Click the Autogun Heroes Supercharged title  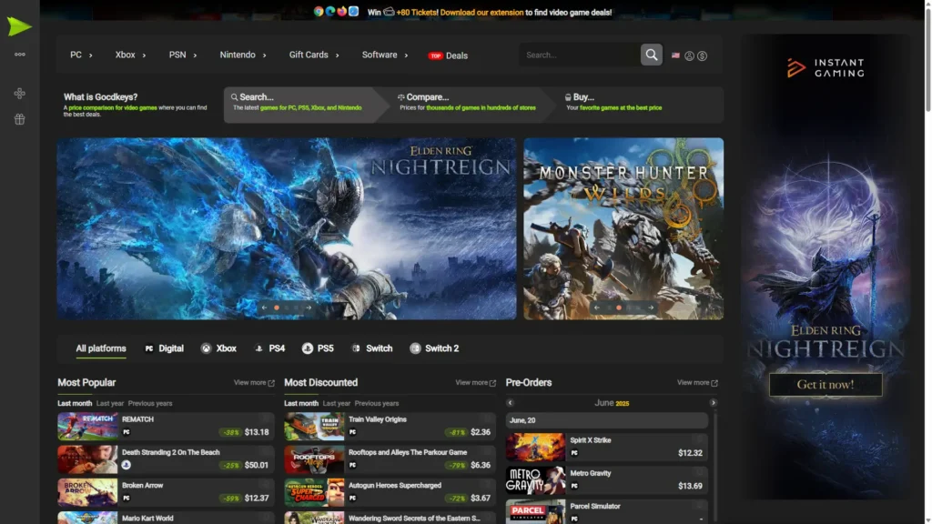tap(395, 486)
